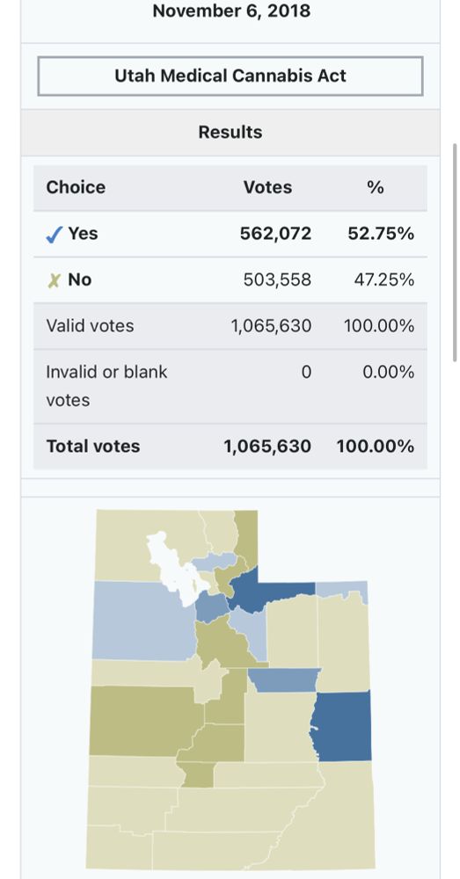Click the Results section header
Viewport: 460px width, 879px height.
pyautogui.click(x=230, y=133)
